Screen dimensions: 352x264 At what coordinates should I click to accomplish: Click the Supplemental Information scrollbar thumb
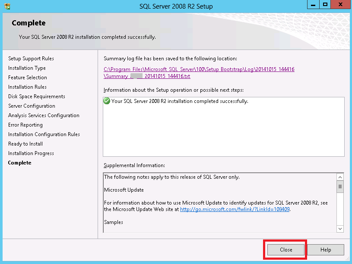pyautogui.click(x=340, y=186)
